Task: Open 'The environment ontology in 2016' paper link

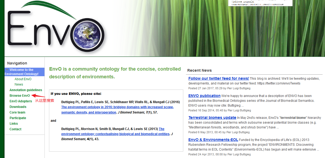Action: click(x=117, y=110)
